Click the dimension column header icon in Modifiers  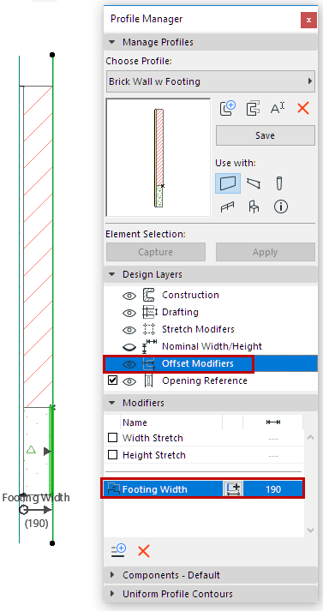pyautogui.click(x=273, y=422)
